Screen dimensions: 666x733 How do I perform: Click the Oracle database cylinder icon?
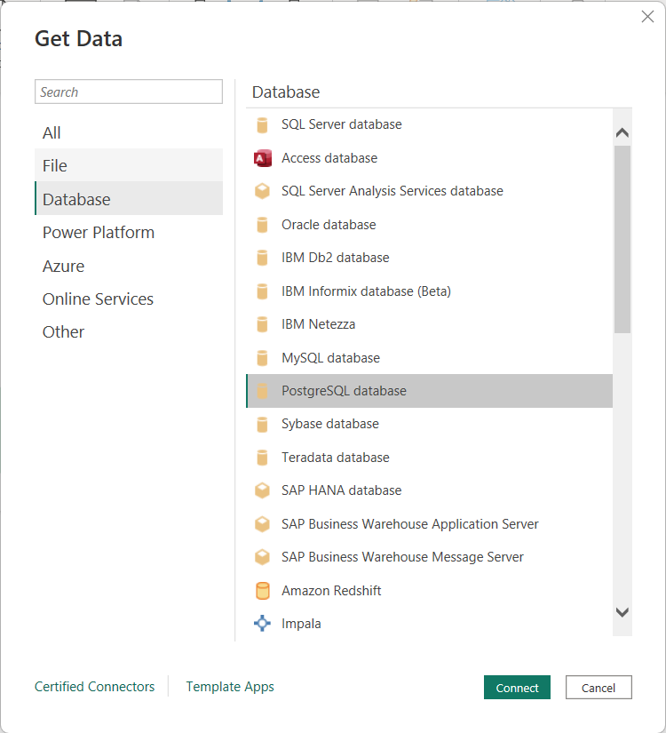coord(262,225)
